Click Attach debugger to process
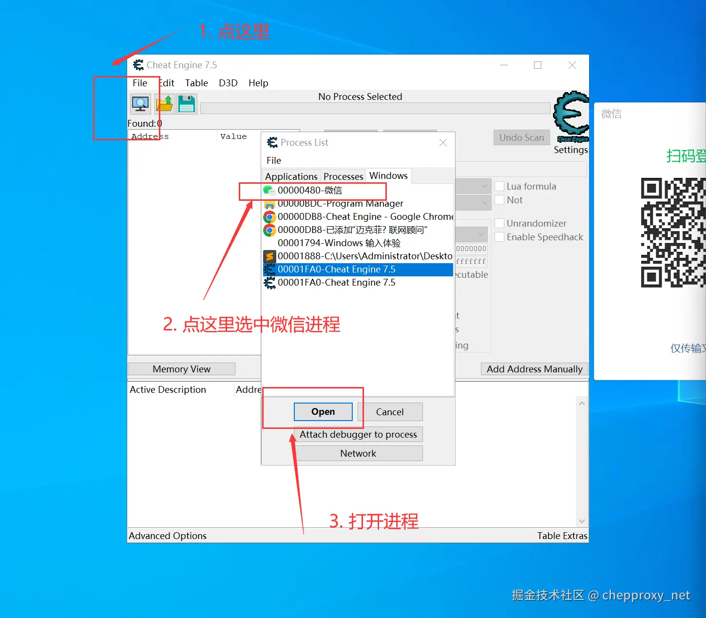 click(358, 434)
